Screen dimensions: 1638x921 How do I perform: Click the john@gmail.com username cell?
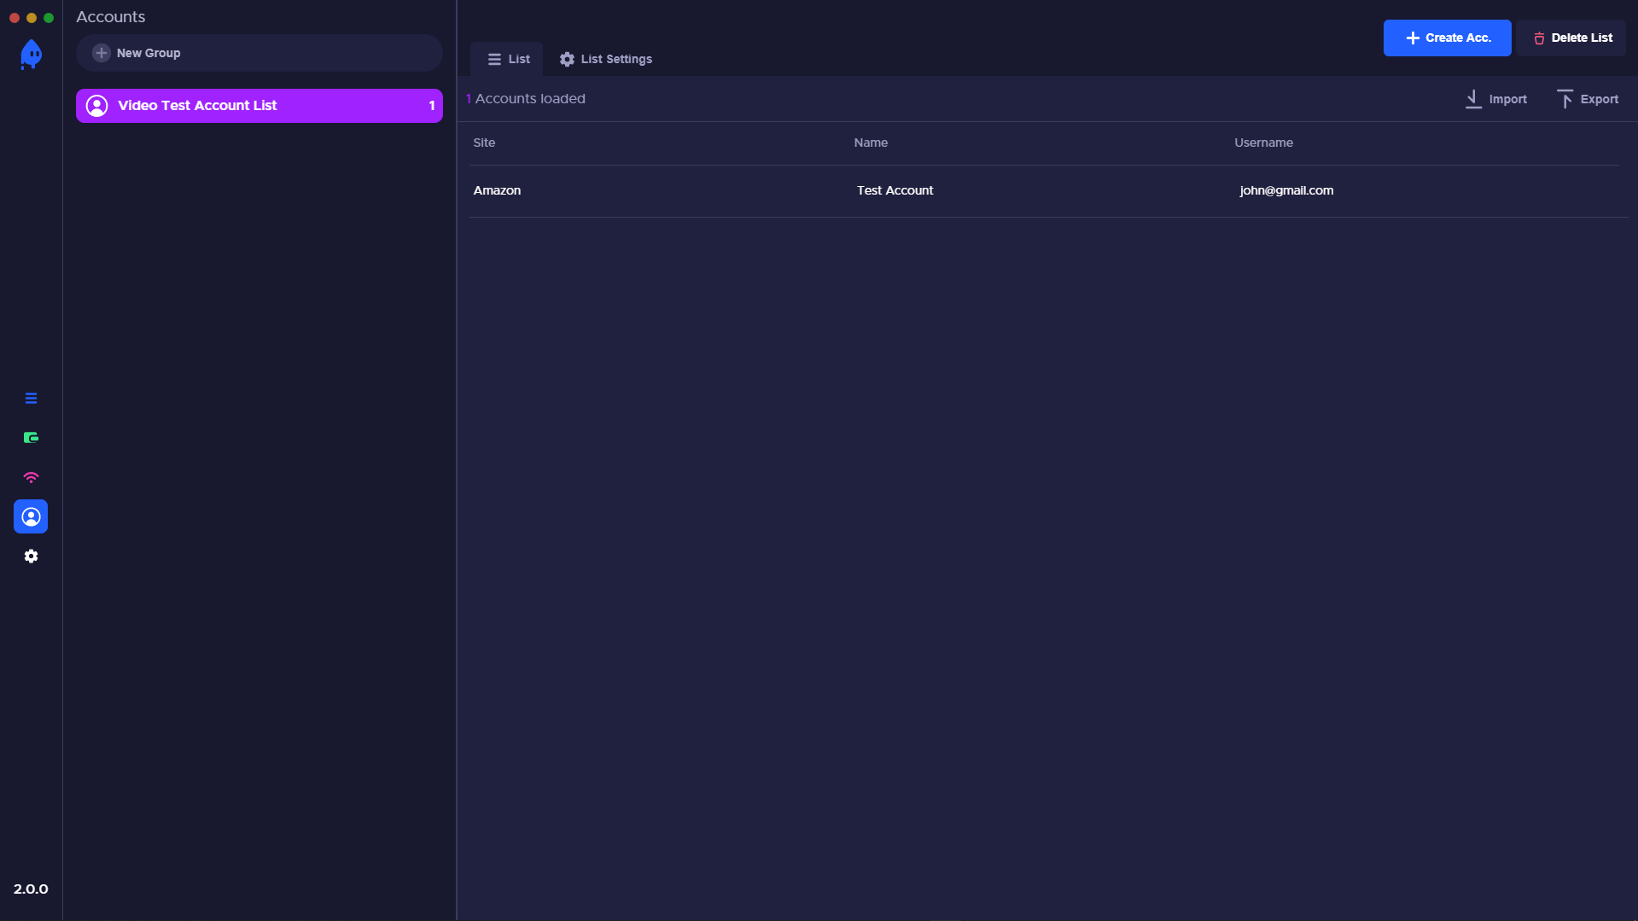tap(1286, 190)
